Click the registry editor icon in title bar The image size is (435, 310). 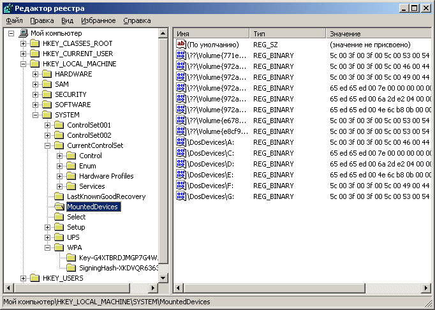8,8
